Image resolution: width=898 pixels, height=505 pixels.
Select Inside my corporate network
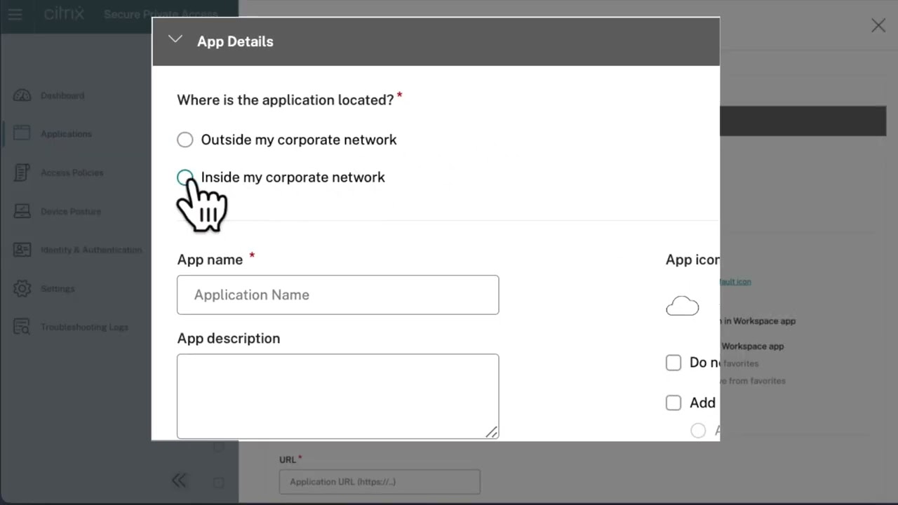click(x=185, y=177)
